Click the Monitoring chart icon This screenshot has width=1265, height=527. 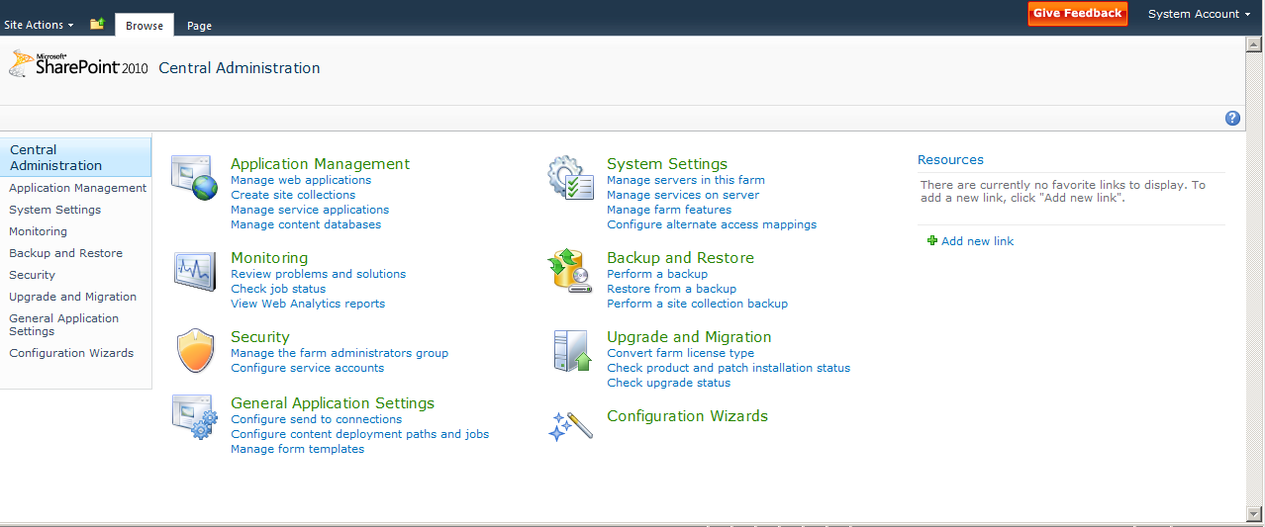click(x=194, y=270)
